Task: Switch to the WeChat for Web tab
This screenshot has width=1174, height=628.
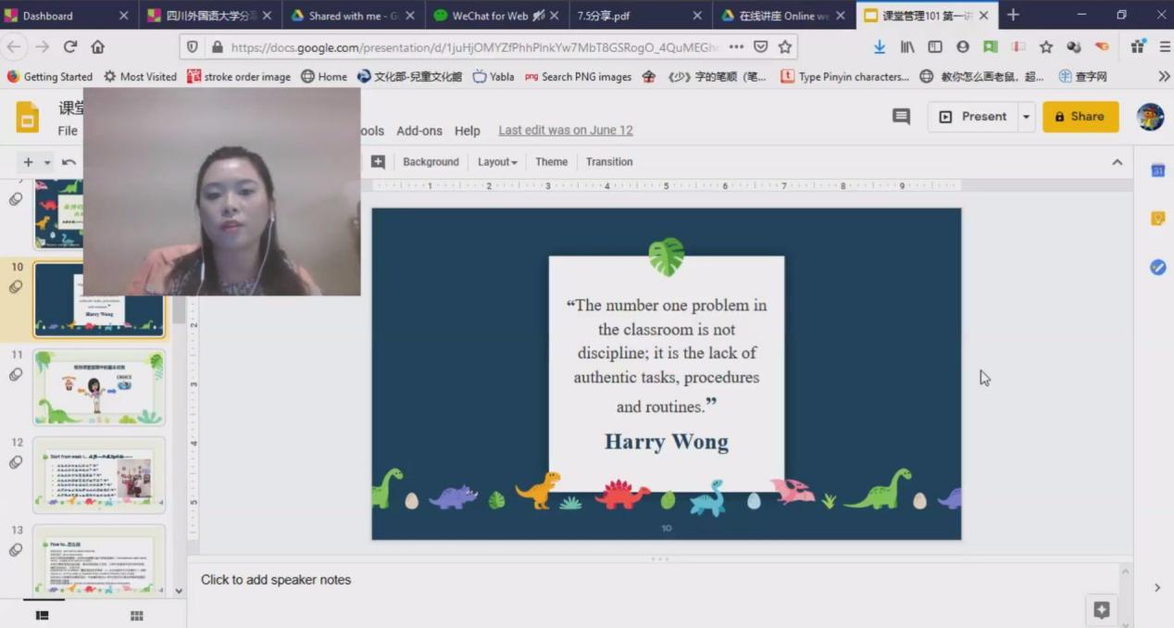Action: 491,16
